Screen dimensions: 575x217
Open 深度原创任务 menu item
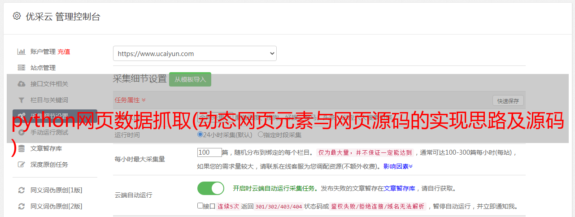pos(49,165)
